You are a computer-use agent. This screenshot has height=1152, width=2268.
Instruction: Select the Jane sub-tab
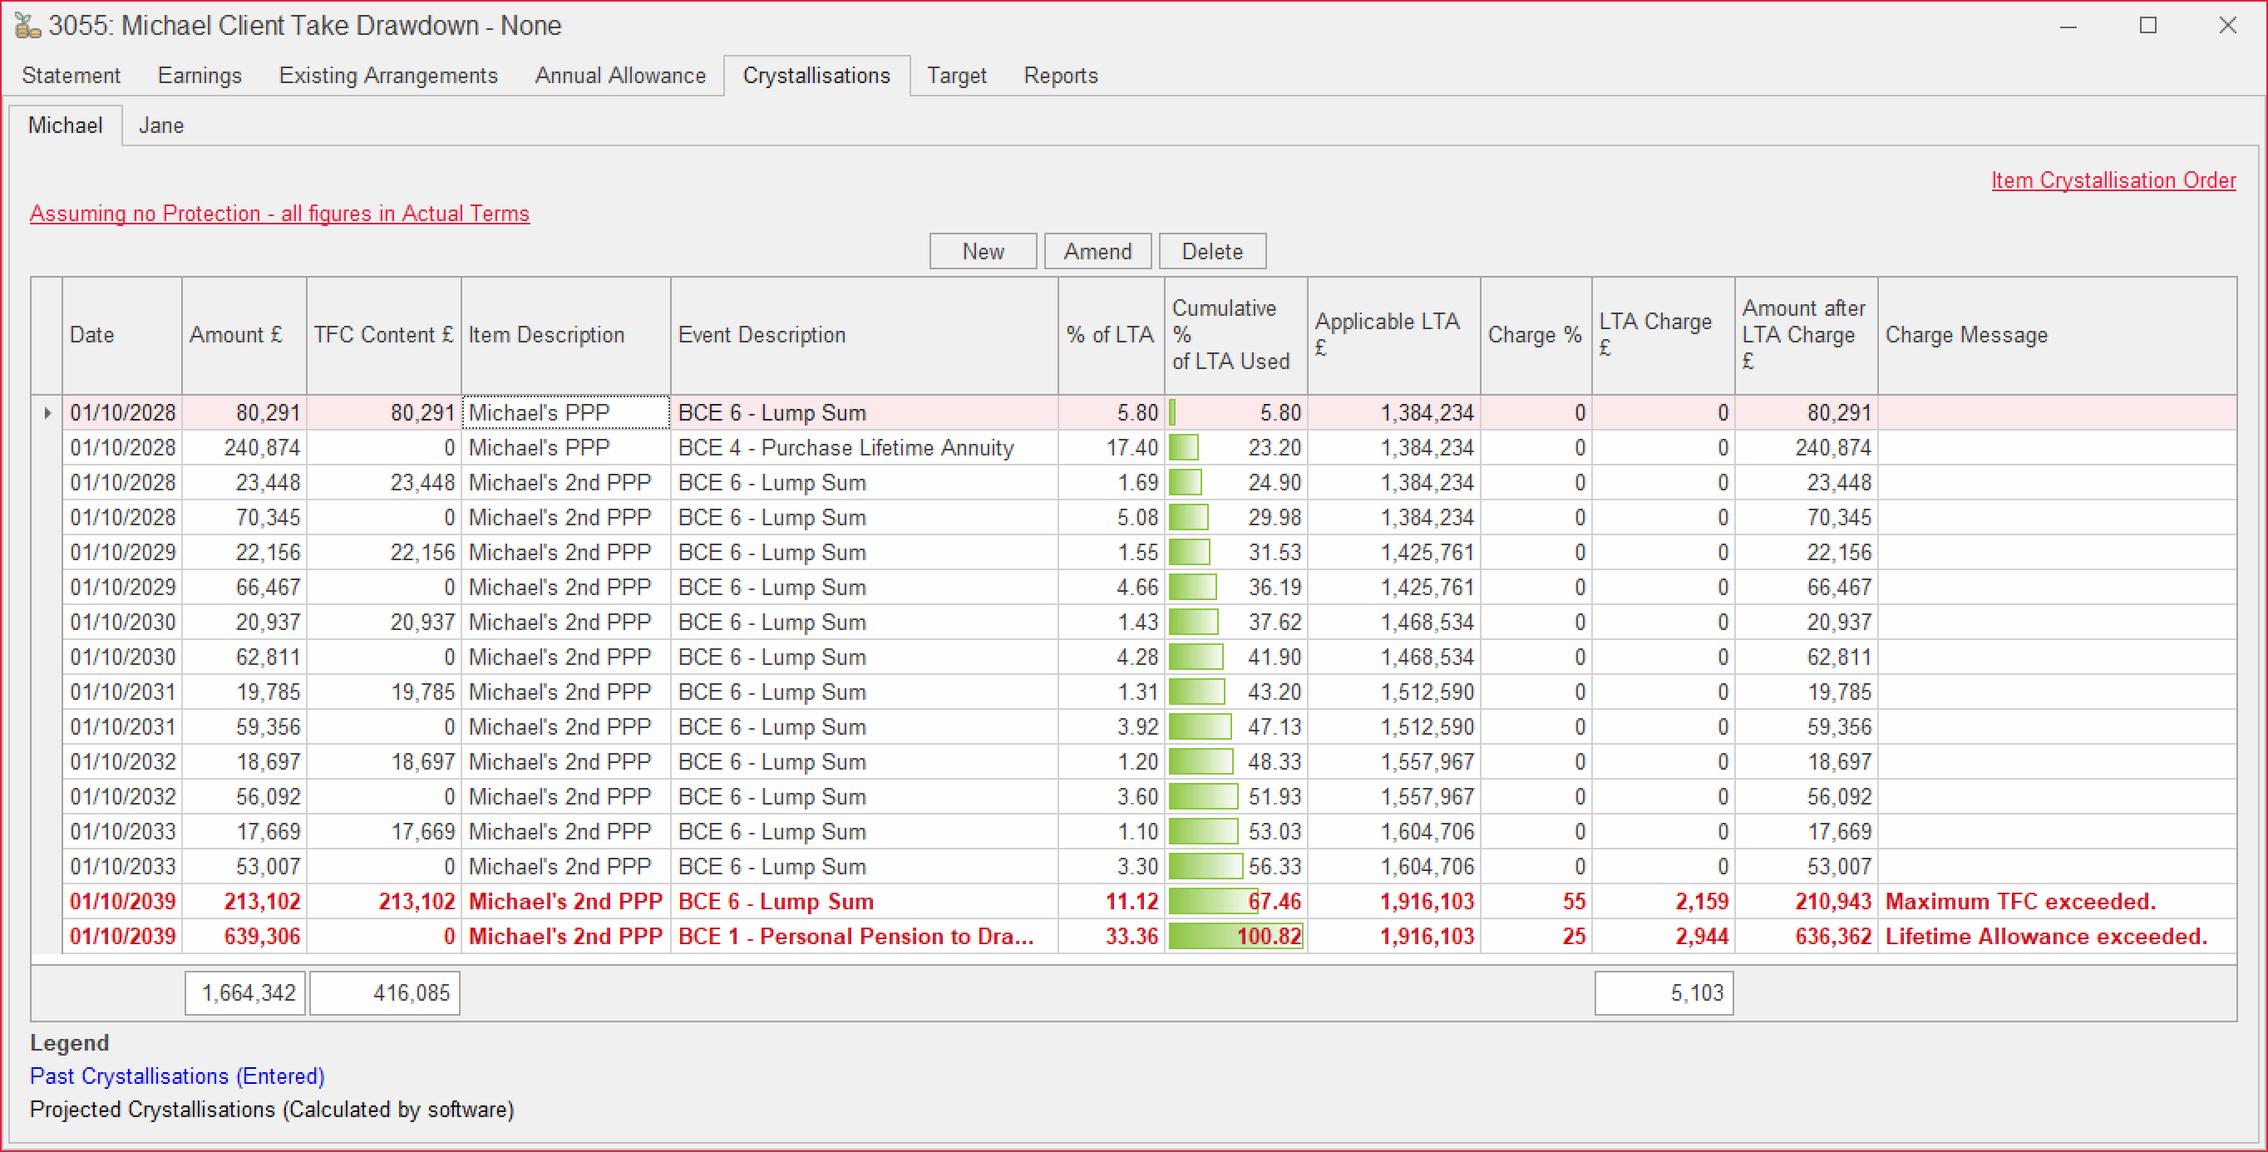pyautogui.click(x=161, y=126)
